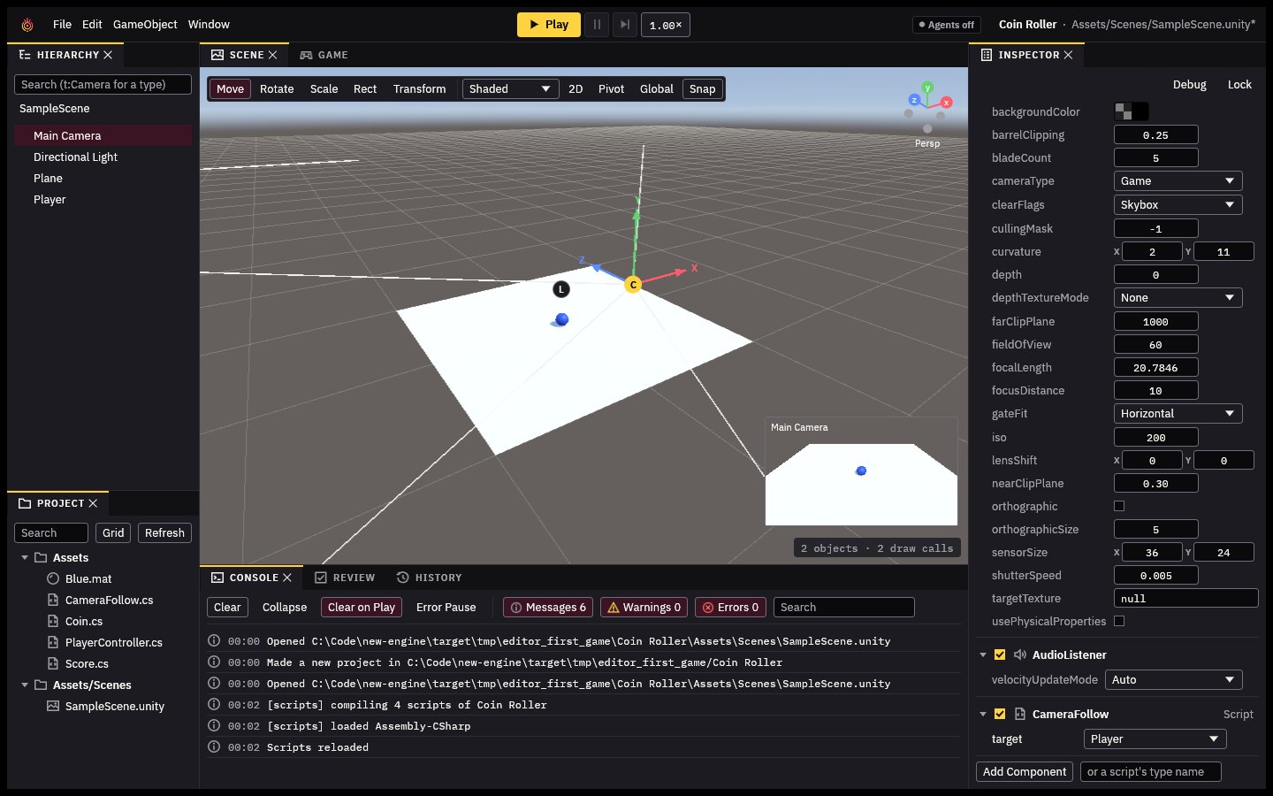Refresh the Project panel
The image size is (1273, 796).
[164, 533]
